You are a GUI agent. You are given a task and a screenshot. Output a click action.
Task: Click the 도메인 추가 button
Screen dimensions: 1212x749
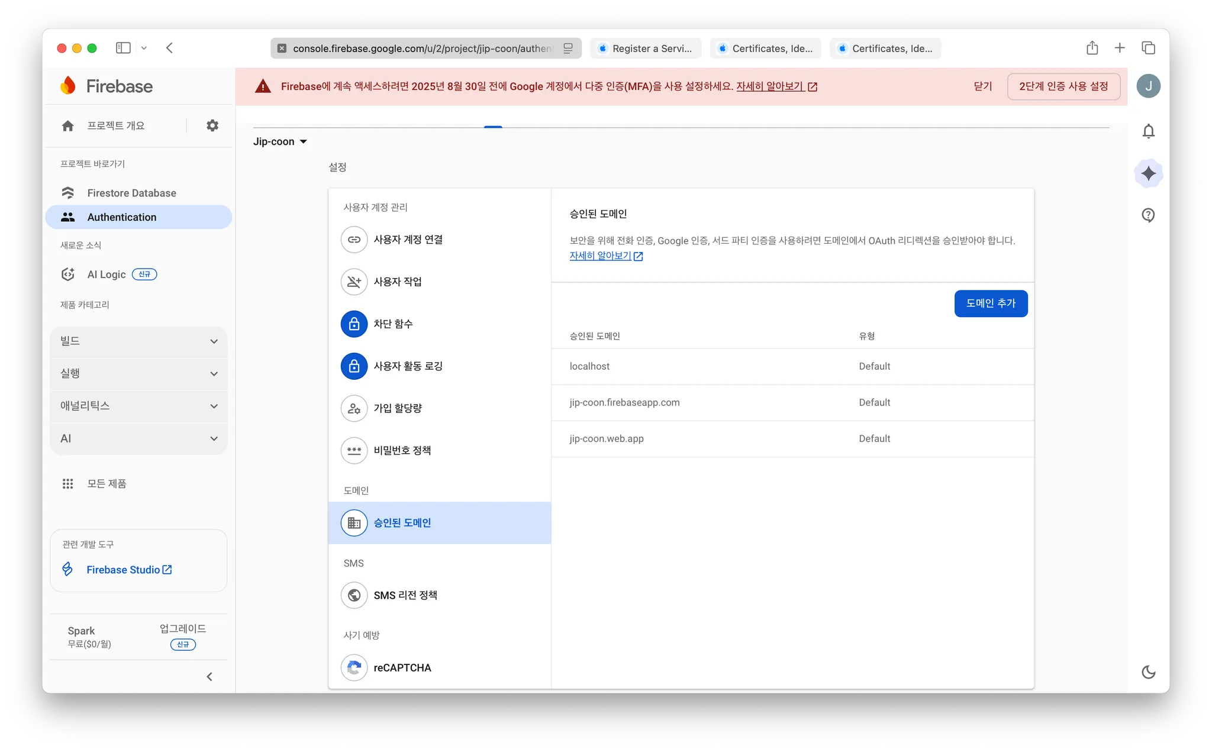point(991,303)
